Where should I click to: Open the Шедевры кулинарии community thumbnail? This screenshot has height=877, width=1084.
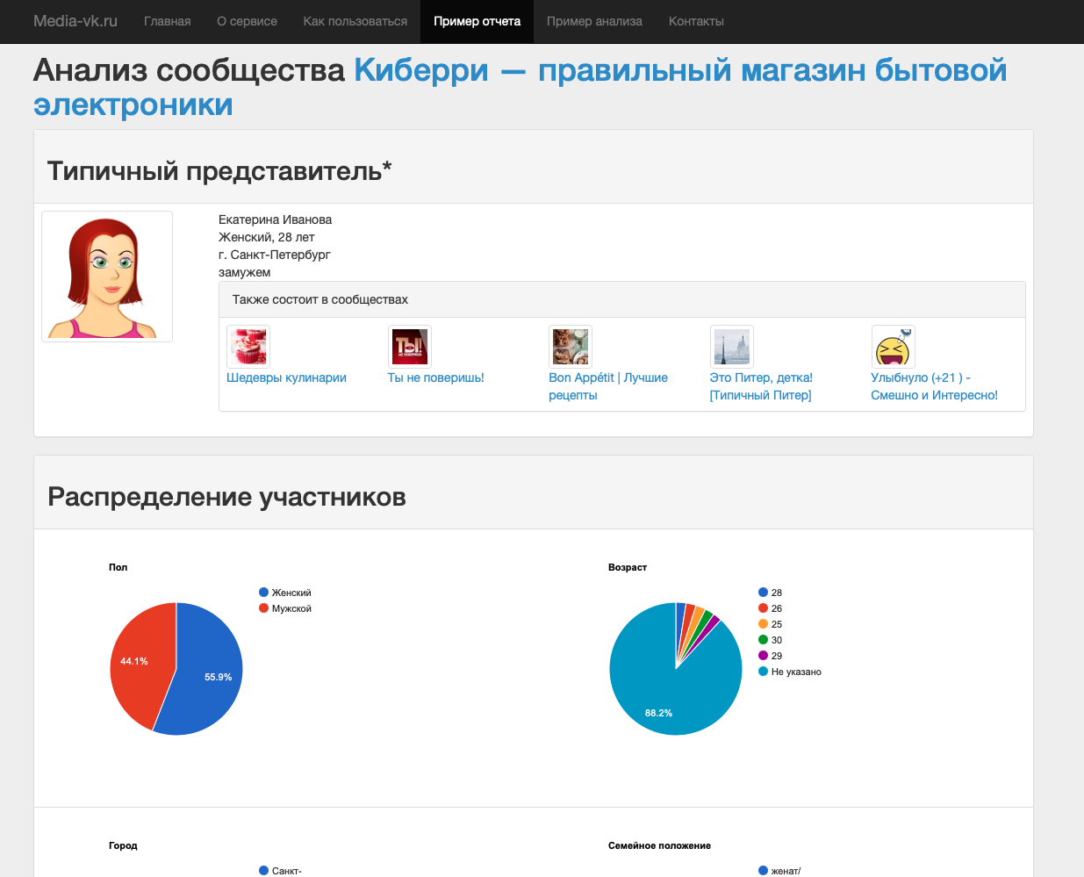tap(248, 347)
